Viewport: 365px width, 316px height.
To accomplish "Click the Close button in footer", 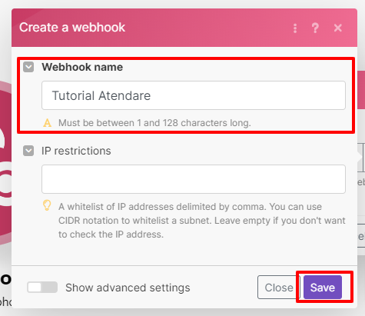I will pos(279,288).
